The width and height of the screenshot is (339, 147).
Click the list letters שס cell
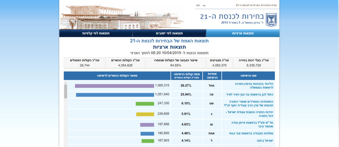coord(212,104)
